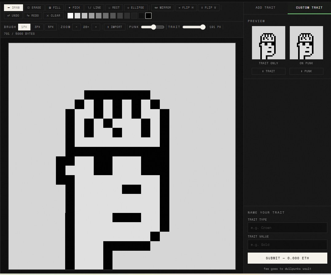Flip the drawing with Flip V
Image resolution: width=331 pixels, height=275 pixels.
[209, 8]
